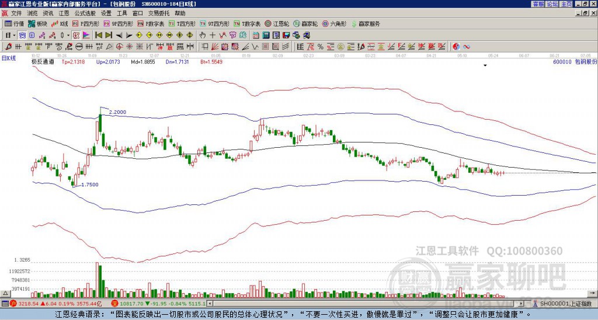The width and height of the screenshot is (598, 320).
Task: Select the circle with crosshair tool
Action: point(119,47)
